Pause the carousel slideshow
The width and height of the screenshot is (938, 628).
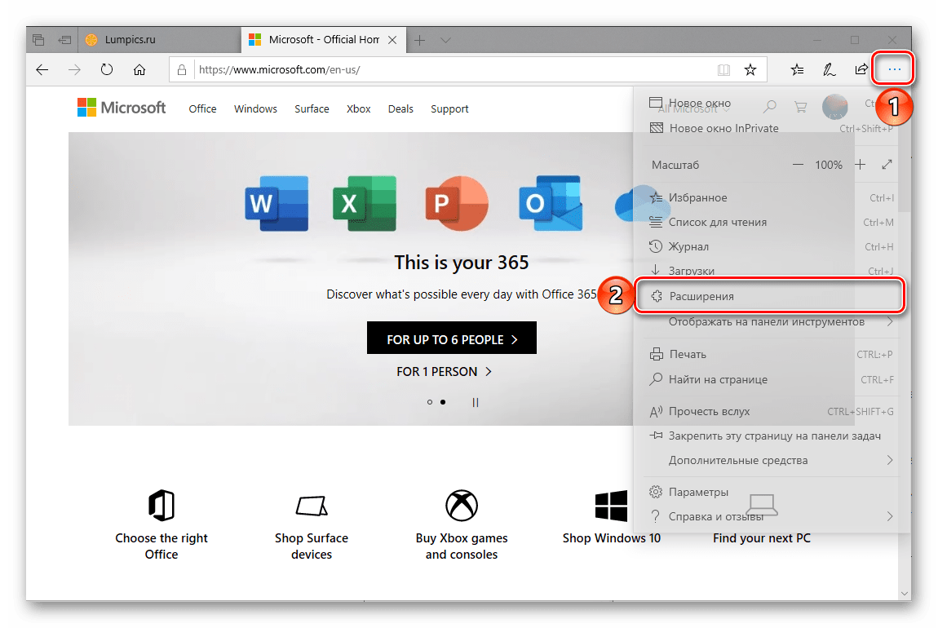click(476, 402)
